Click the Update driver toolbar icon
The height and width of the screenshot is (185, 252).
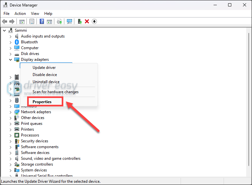point(59,21)
